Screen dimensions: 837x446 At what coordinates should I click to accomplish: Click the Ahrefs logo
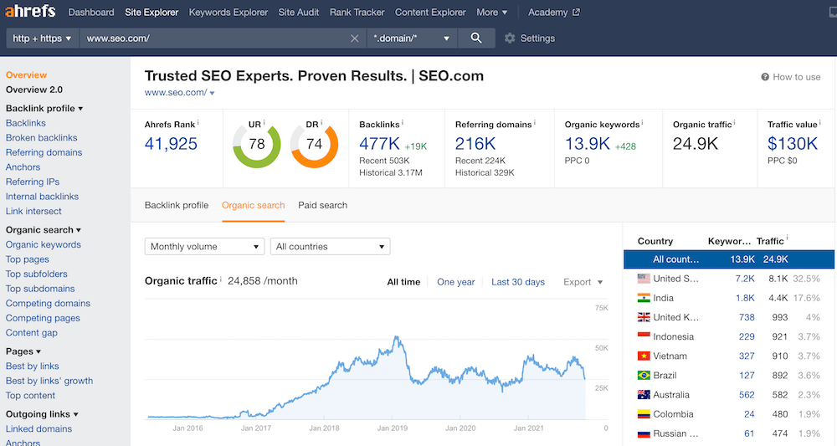pyautogui.click(x=30, y=11)
